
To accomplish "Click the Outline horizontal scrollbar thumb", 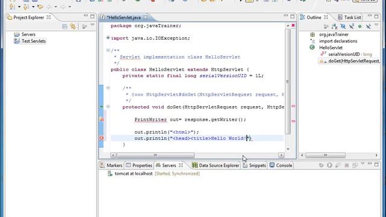I will tap(326, 156).
